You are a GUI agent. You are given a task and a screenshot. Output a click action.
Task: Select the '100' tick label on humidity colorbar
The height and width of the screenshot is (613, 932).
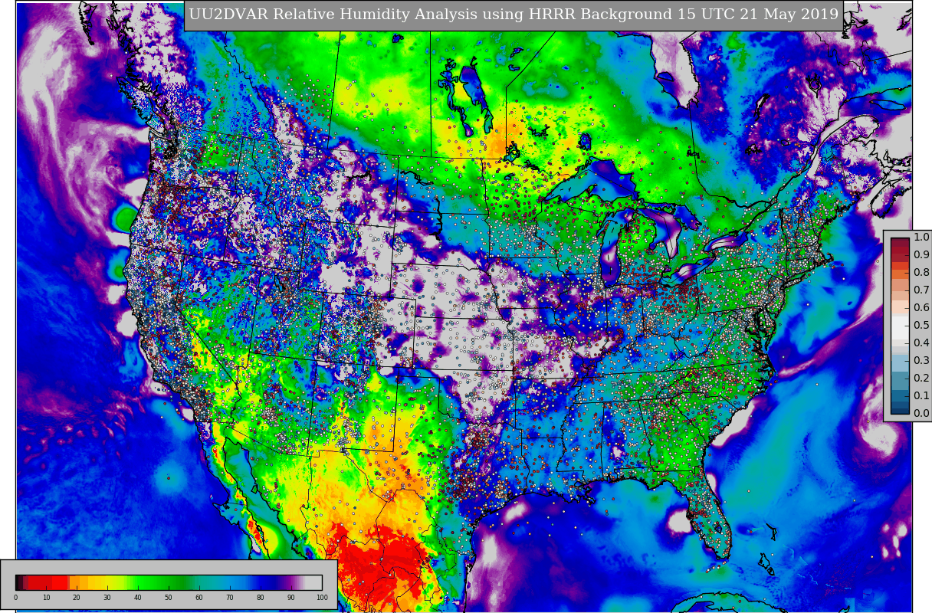click(322, 598)
